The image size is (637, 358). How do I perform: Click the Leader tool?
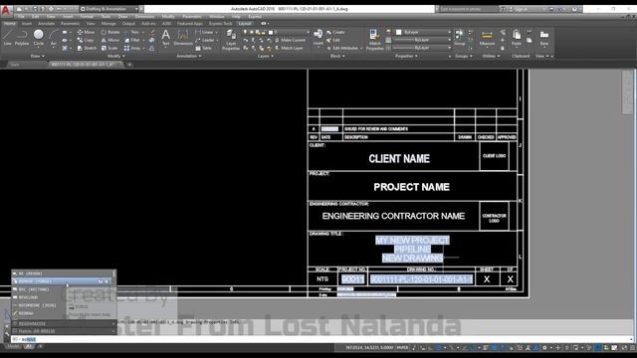[205, 40]
